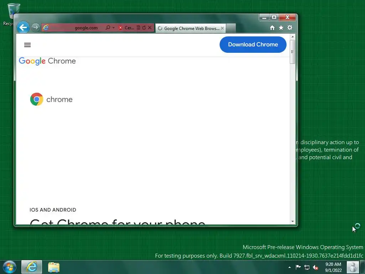Image resolution: width=365 pixels, height=274 pixels.
Task: Open the certificate error shield warning
Action: coord(127,28)
